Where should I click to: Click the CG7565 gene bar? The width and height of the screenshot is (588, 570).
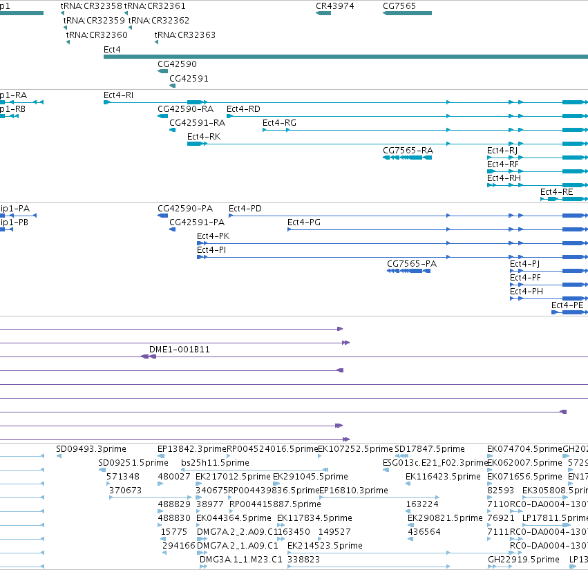coord(407,13)
